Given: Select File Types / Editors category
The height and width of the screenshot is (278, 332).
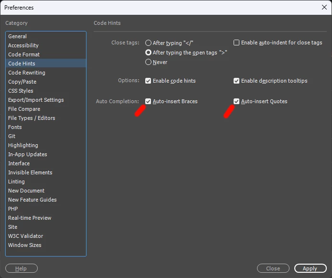Looking at the screenshot, I should (46, 118).
